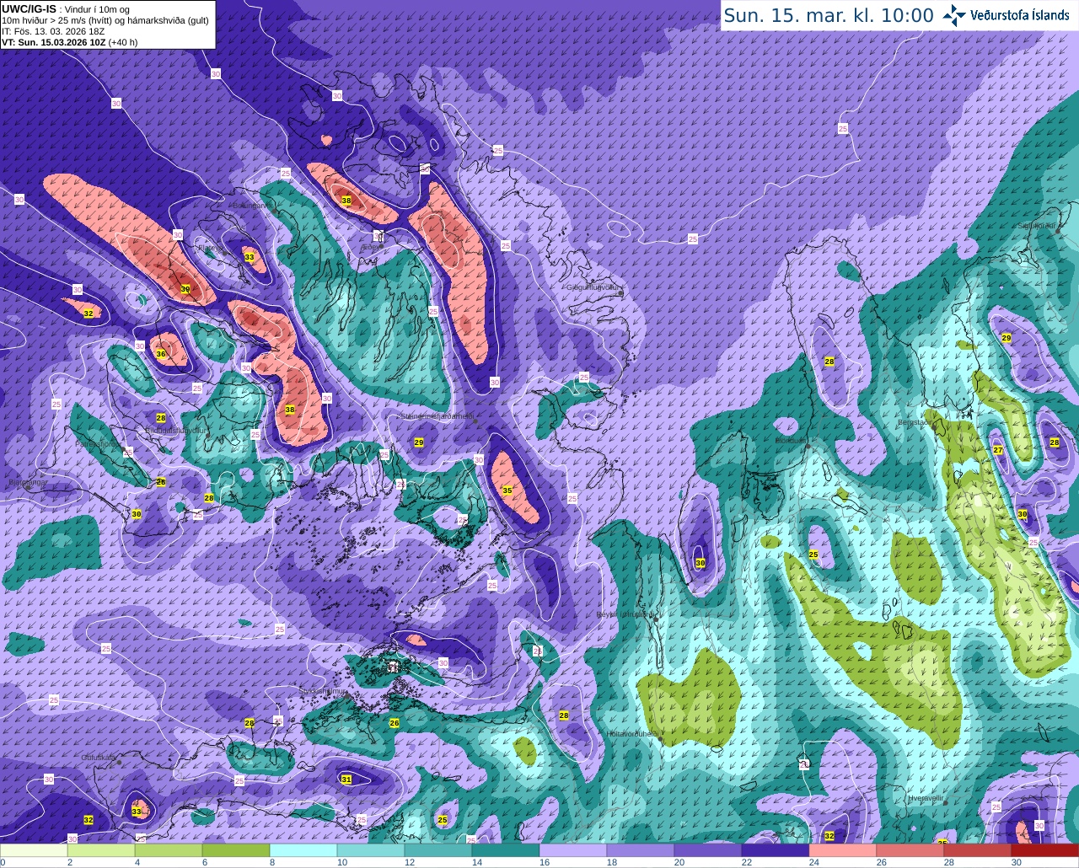Image resolution: width=1079 pixels, height=868 pixels.
Task: Click the Blönduós station label
Action: (791, 440)
